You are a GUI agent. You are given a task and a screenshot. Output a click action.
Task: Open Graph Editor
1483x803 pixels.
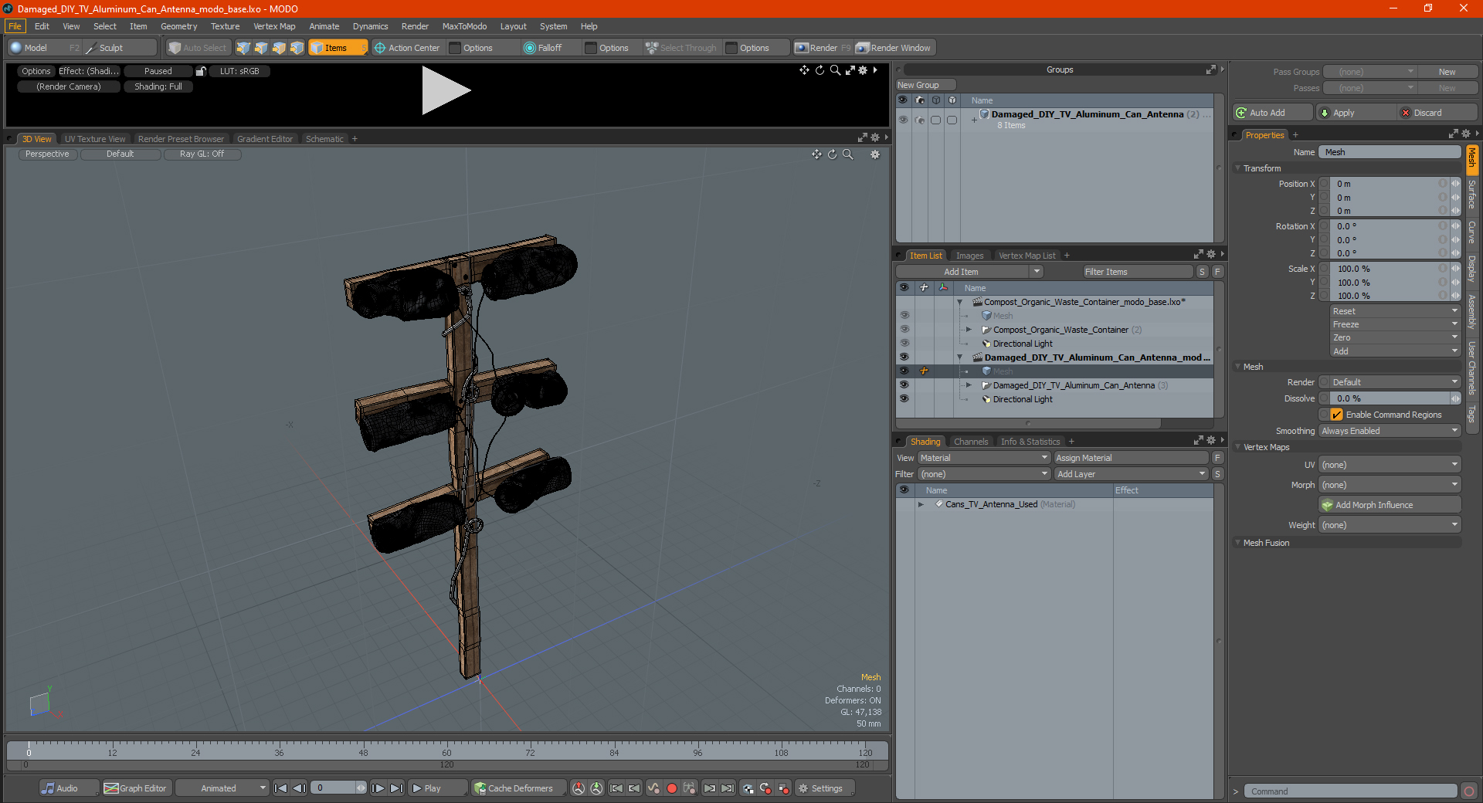(135, 788)
